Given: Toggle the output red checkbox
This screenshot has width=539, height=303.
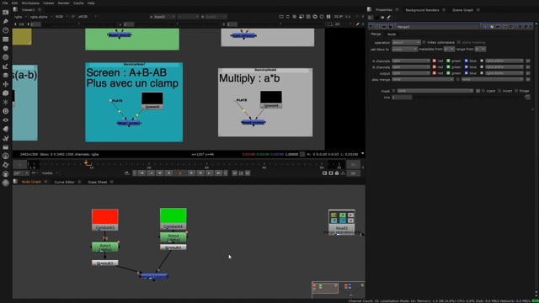Looking at the screenshot, I should [435, 73].
